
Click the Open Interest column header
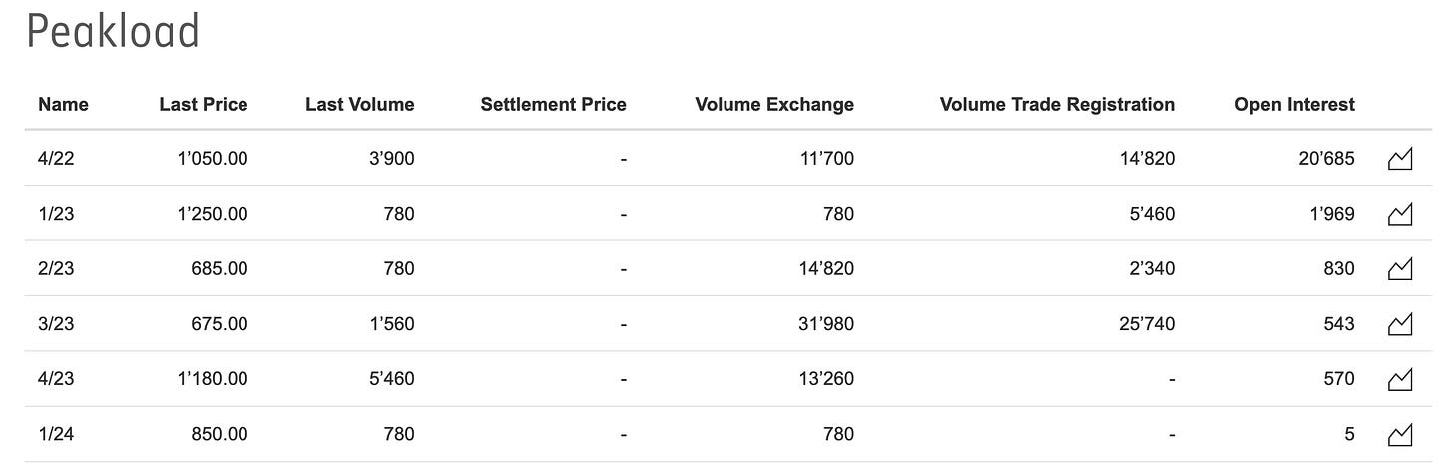tap(1294, 104)
